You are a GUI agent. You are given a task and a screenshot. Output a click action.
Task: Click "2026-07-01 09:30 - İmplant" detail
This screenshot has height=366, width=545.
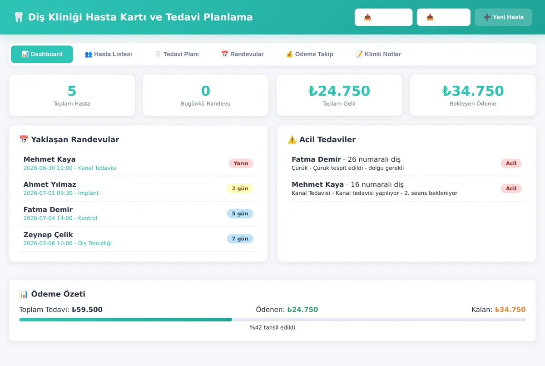(61, 193)
